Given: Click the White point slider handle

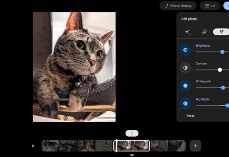Looking at the screenshot, I should point(223,88).
